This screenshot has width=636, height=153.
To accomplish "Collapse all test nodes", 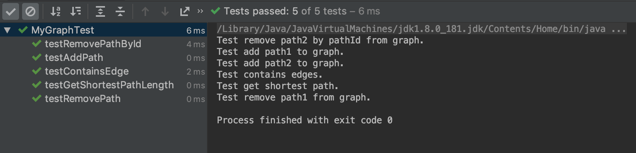I will 120,12.
